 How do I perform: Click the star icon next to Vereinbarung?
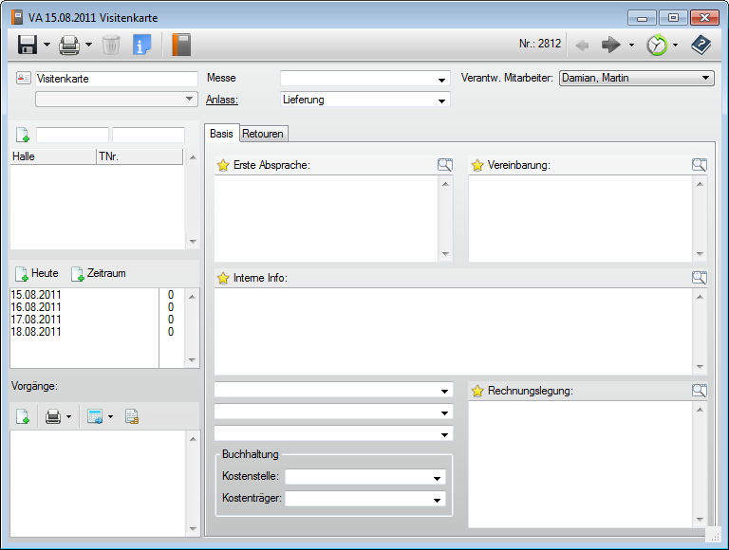point(477,165)
